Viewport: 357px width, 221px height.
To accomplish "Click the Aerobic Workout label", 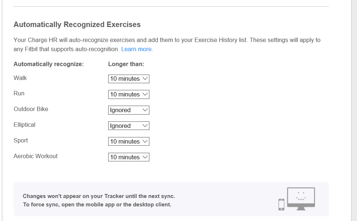I will (35, 156).
